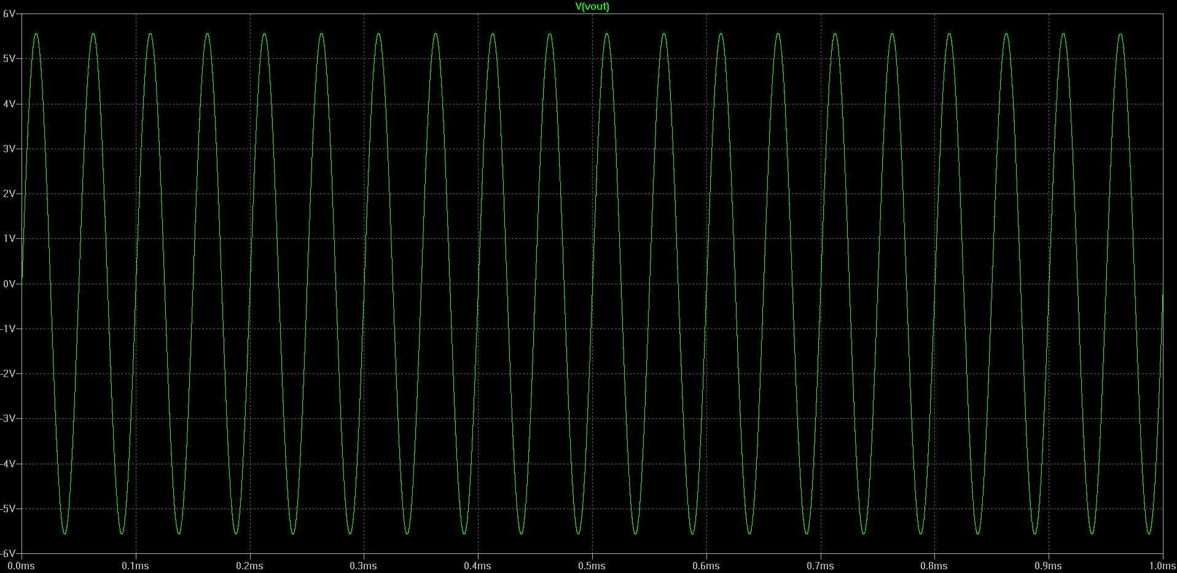Click the 6V vertical axis label

[9, 14]
